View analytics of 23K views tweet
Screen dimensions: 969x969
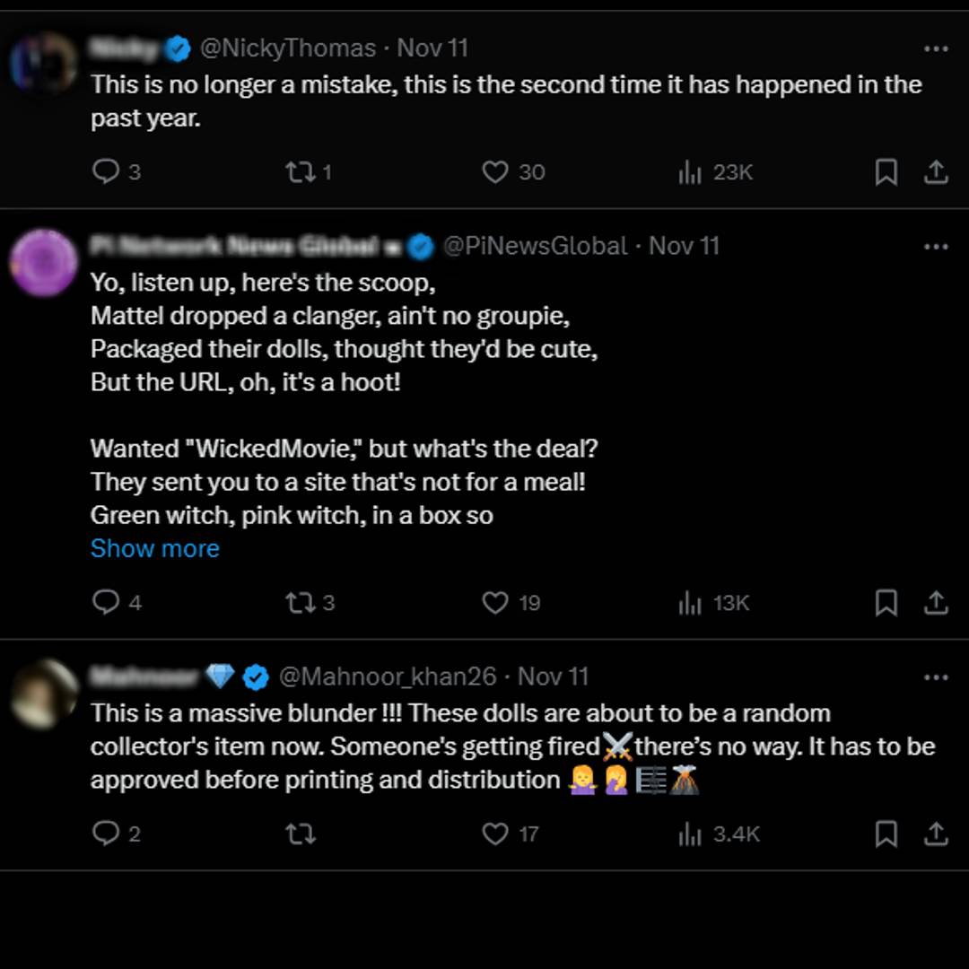coord(690,171)
